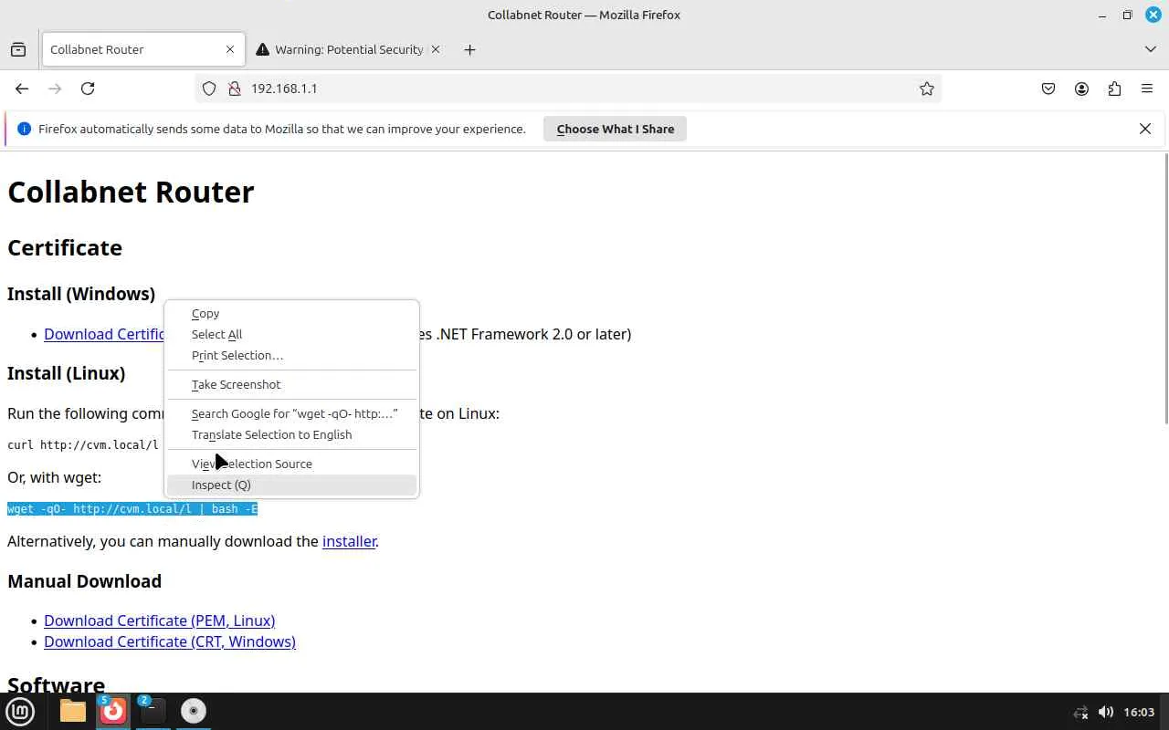Dismiss the Firefox data notification bar
Screen dimensions: 1169x730
tap(1145, 129)
